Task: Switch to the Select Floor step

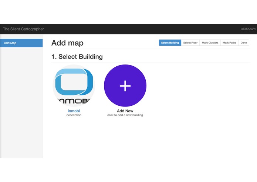Action: pos(190,43)
